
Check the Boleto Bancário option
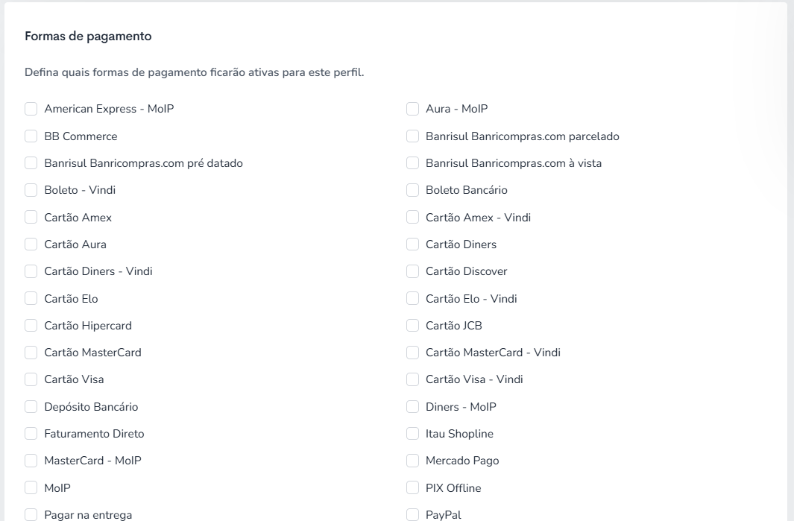point(413,190)
